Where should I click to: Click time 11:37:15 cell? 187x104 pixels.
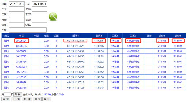[99, 41]
